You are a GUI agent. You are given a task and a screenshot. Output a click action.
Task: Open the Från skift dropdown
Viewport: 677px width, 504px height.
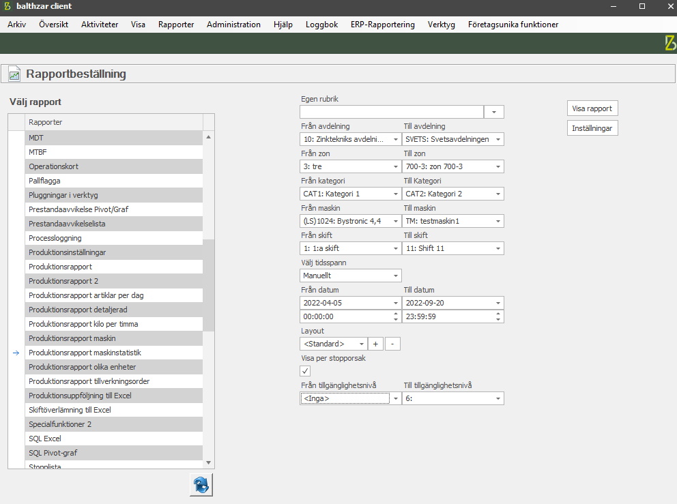(396, 248)
